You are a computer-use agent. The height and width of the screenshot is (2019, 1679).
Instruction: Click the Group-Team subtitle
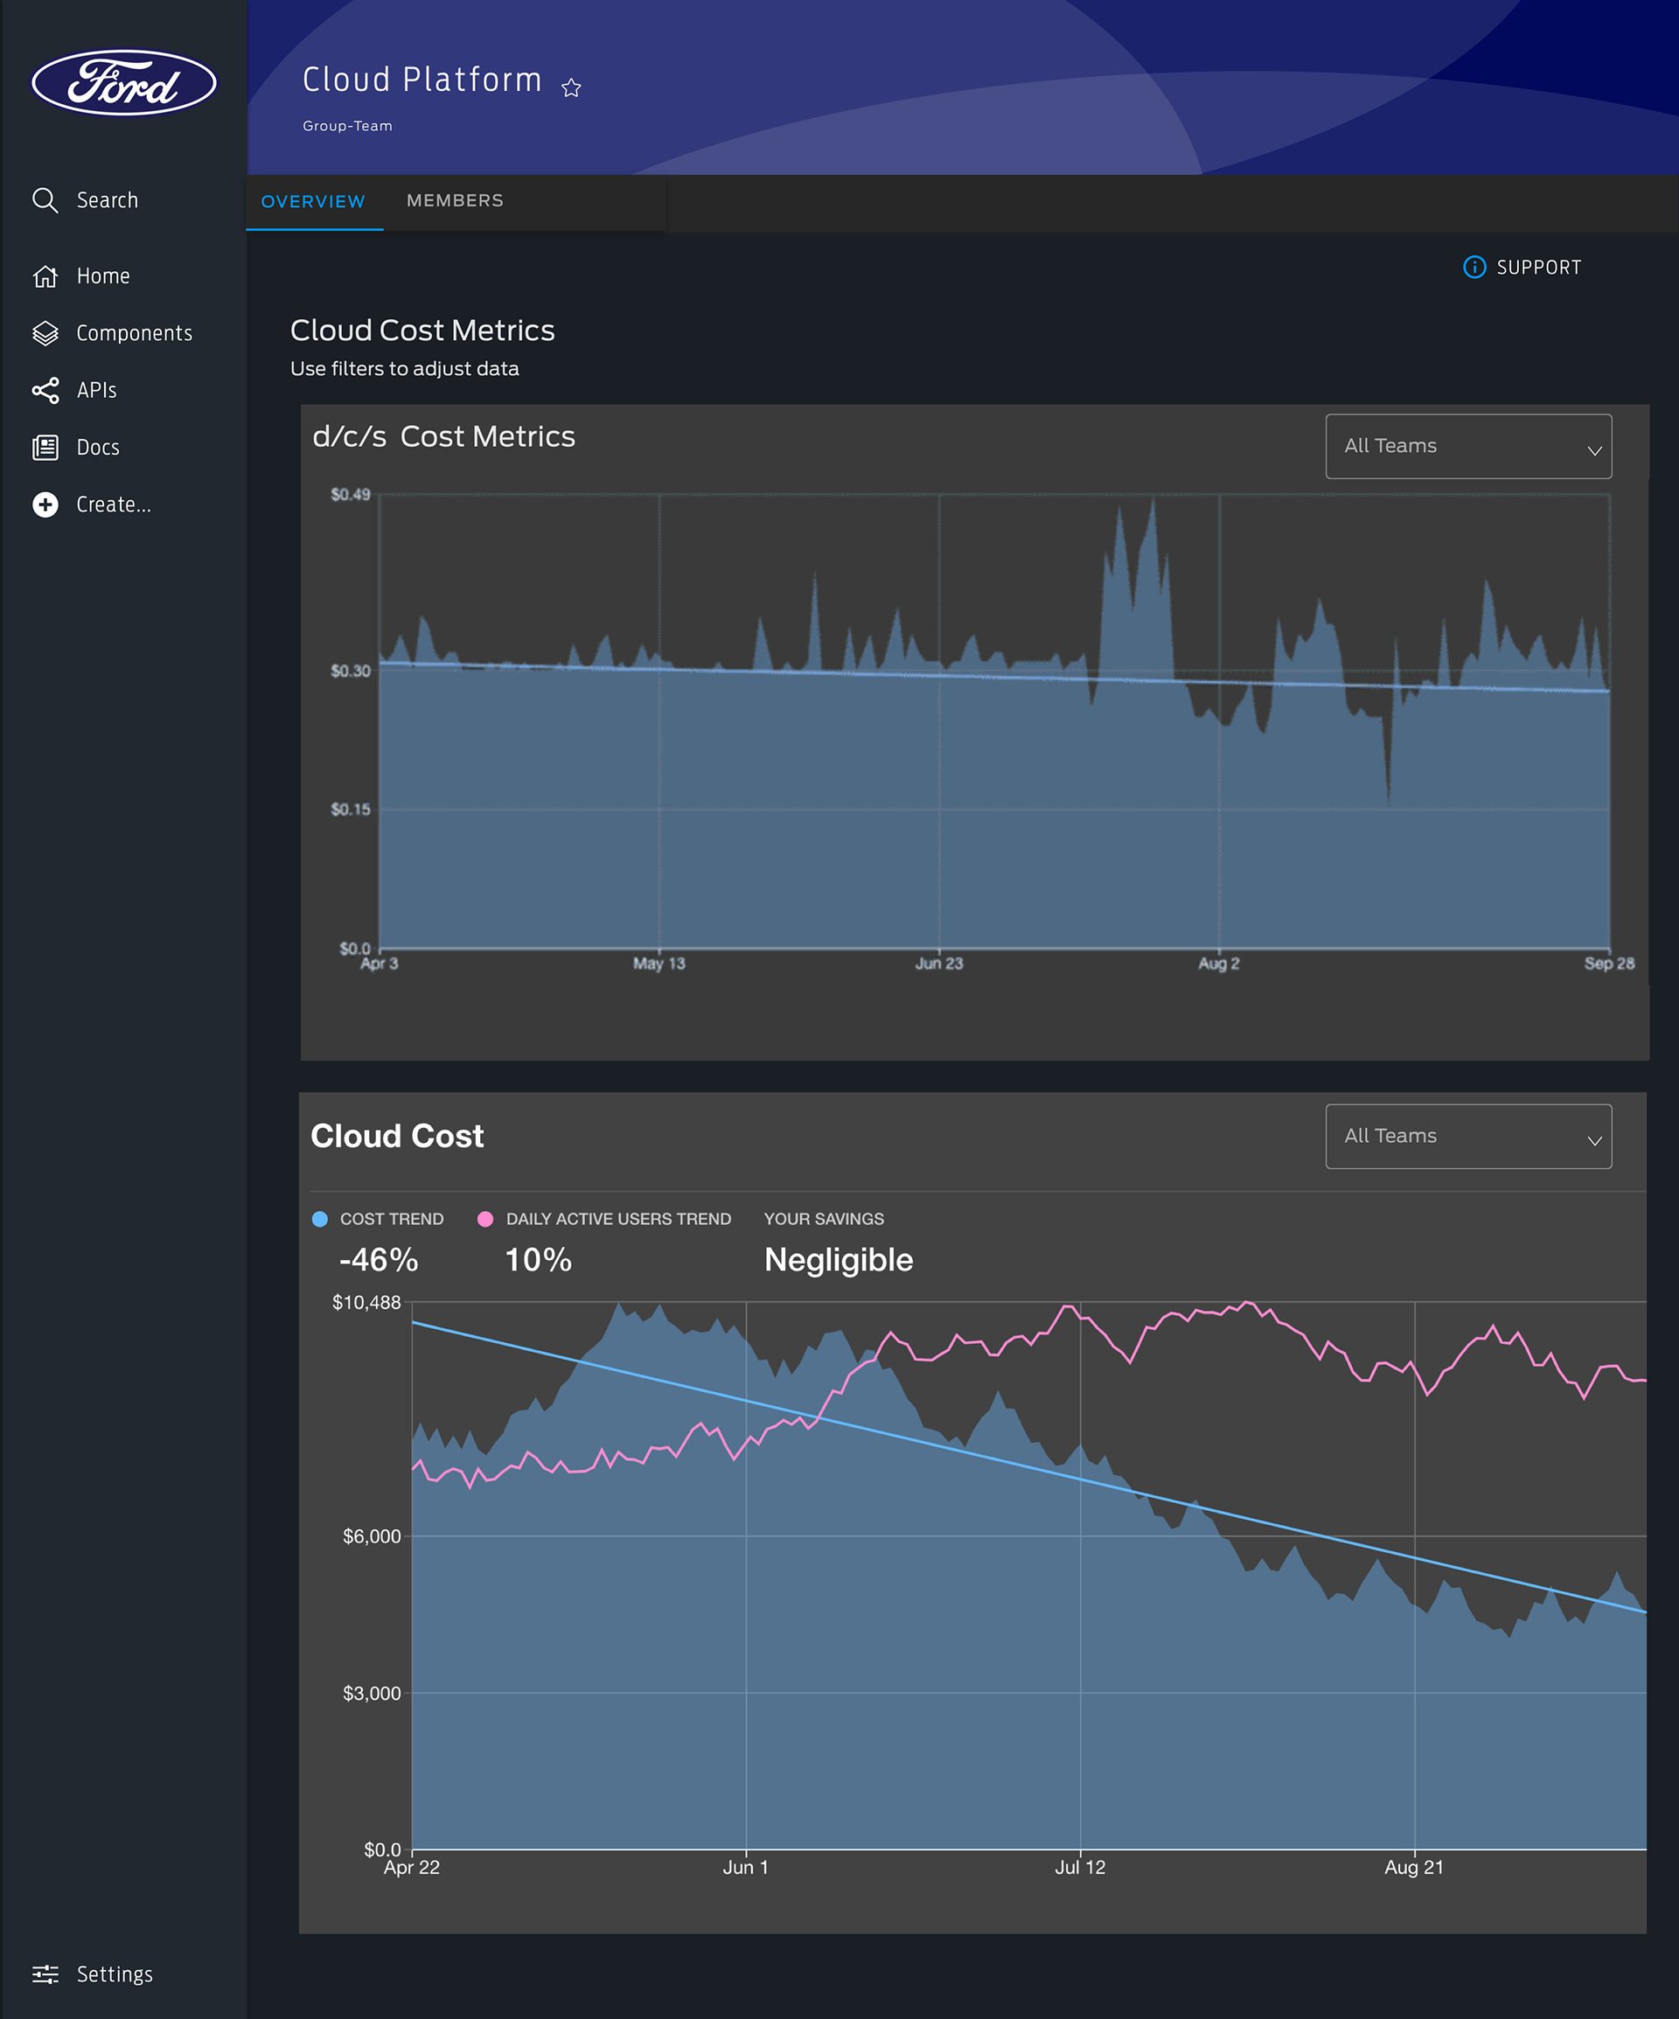(347, 126)
